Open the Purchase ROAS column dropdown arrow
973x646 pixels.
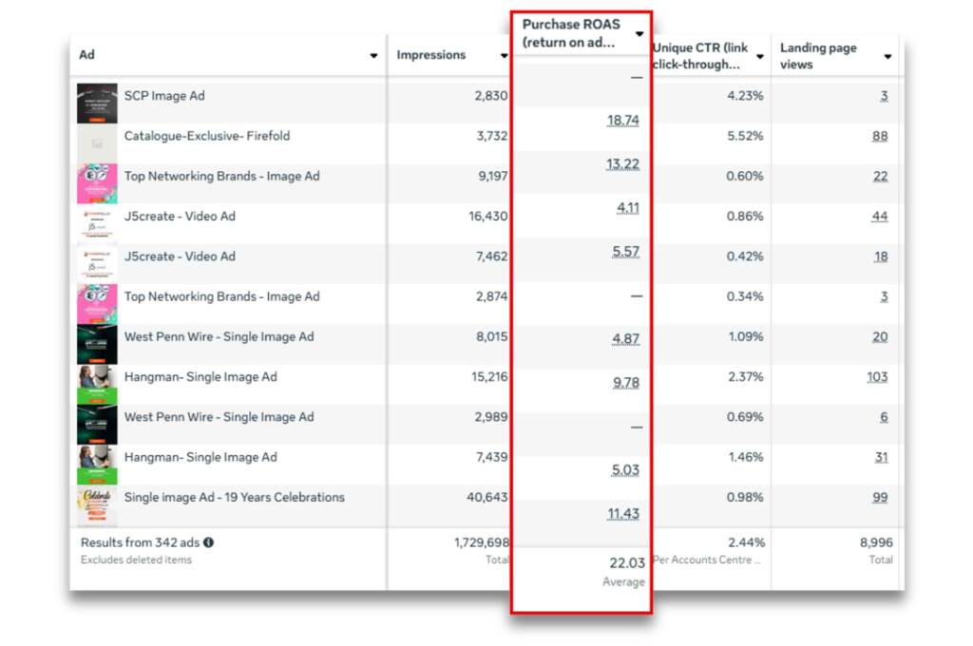coord(639,34)
